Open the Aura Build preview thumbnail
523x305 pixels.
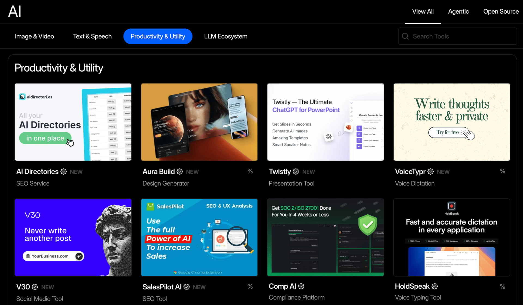[x=199, y=122]
